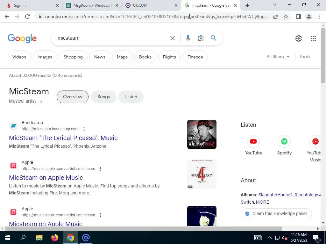The height and width of the screenshot is (244, 326).
Task: Open MicSteam "The Lyrical Picasso": Music link
Action: tap(63, 138)
